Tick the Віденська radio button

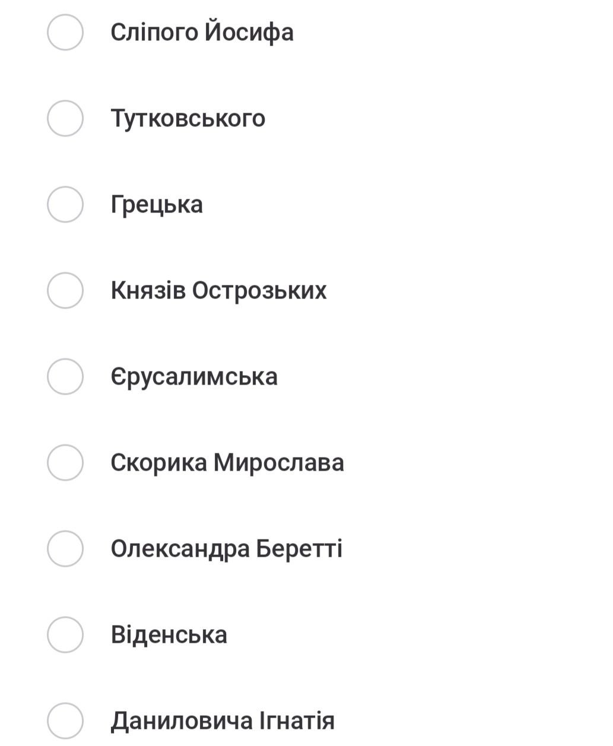(65, 635)
